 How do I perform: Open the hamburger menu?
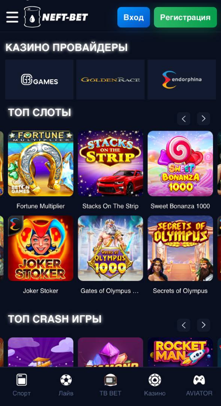click(12, 17)
